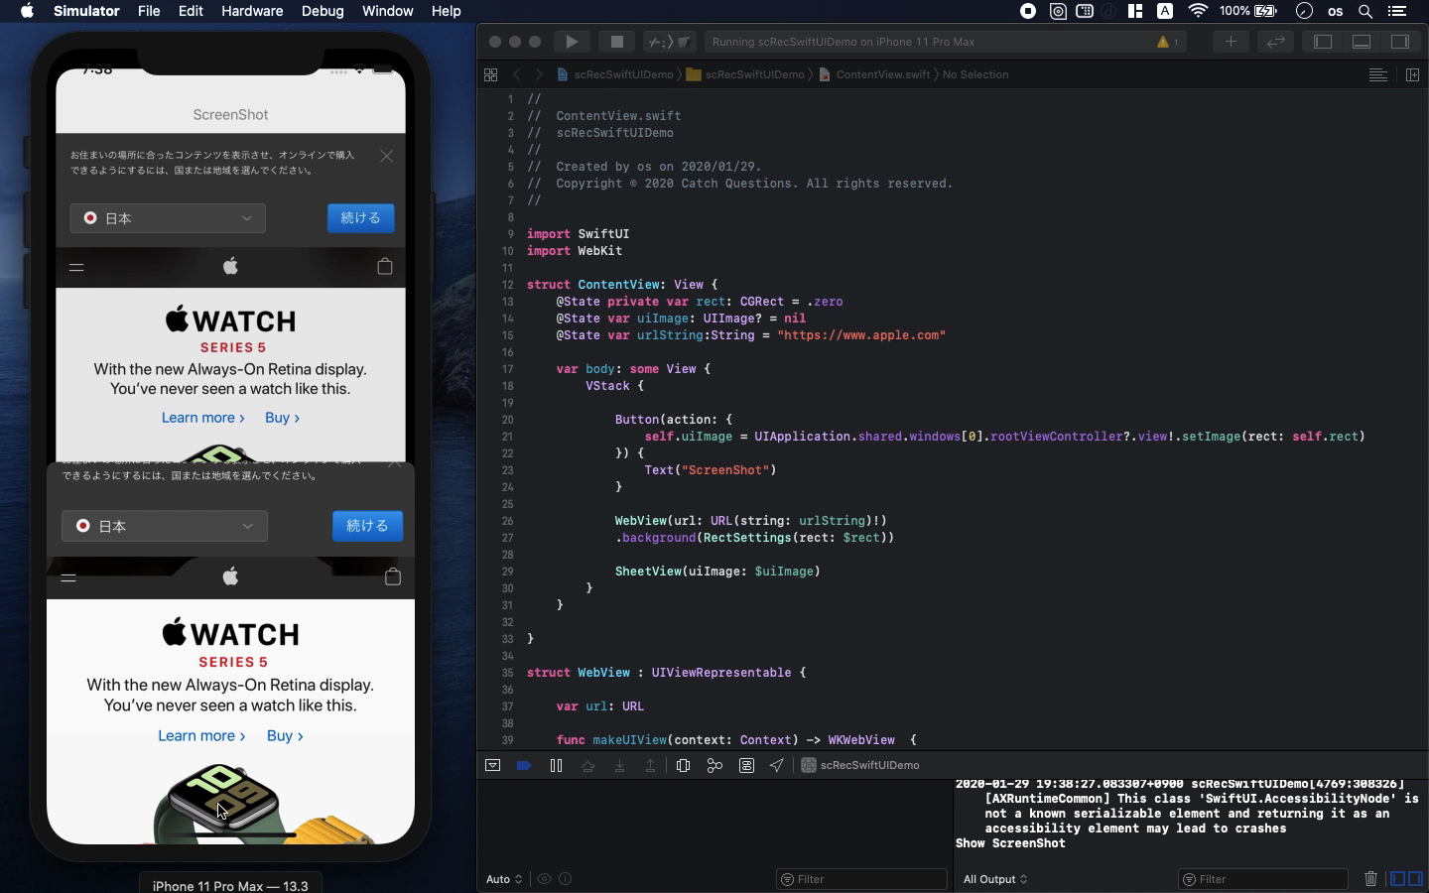
Task: Clear the console with the trash icon
Action: [x=1370, y=879]
